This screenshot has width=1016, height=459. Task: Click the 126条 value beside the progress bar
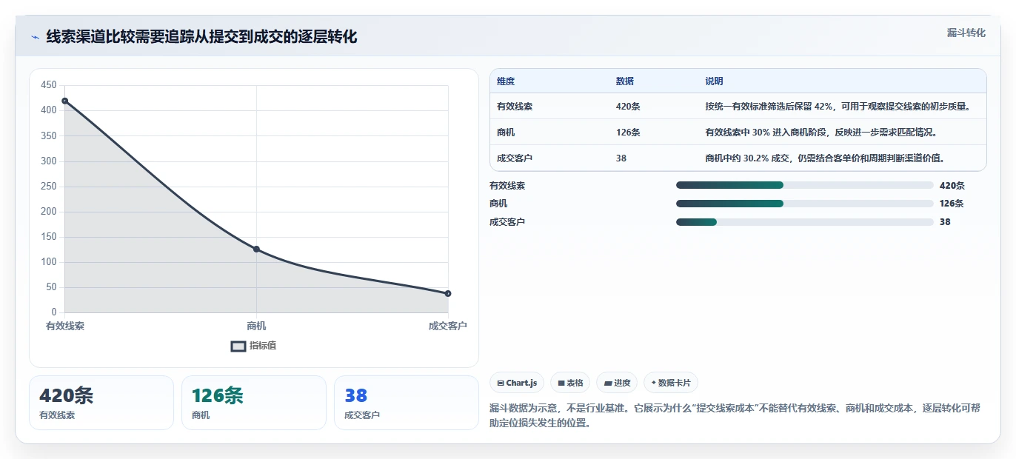tap(952, 204)
